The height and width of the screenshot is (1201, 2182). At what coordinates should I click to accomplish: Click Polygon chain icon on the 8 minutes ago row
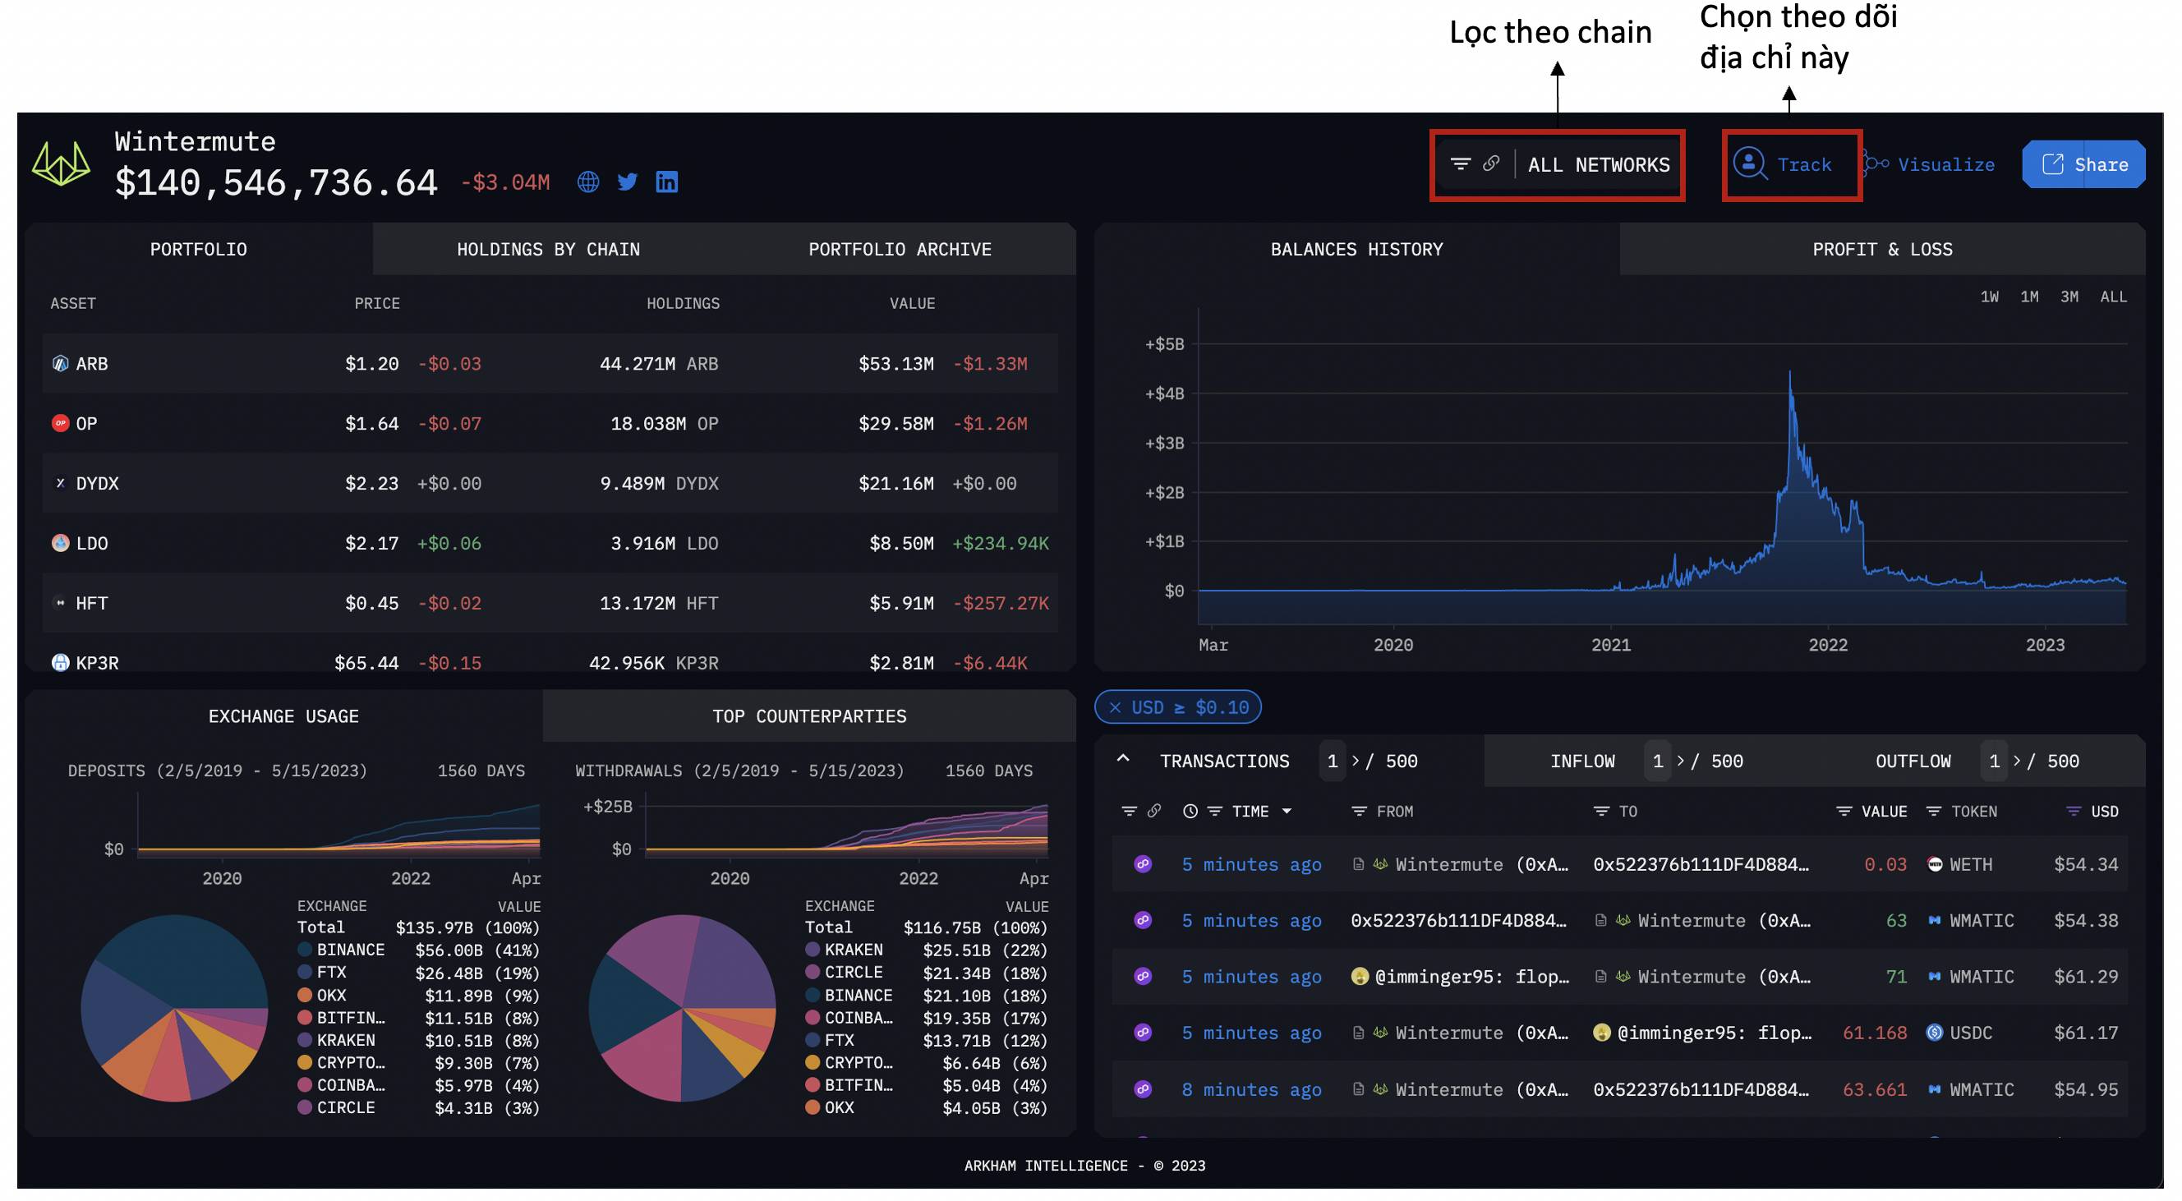[1143, 1090]
